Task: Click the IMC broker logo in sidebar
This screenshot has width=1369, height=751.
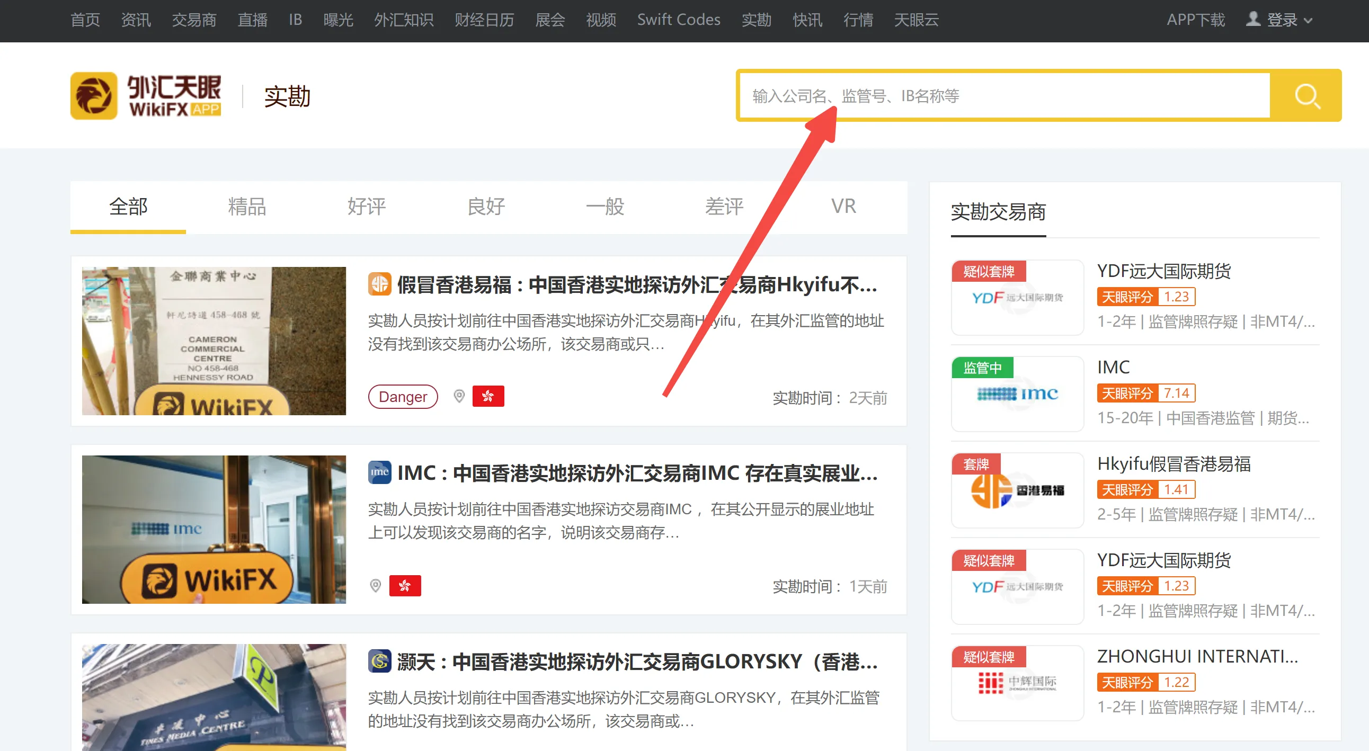Action: (1017, 394)
